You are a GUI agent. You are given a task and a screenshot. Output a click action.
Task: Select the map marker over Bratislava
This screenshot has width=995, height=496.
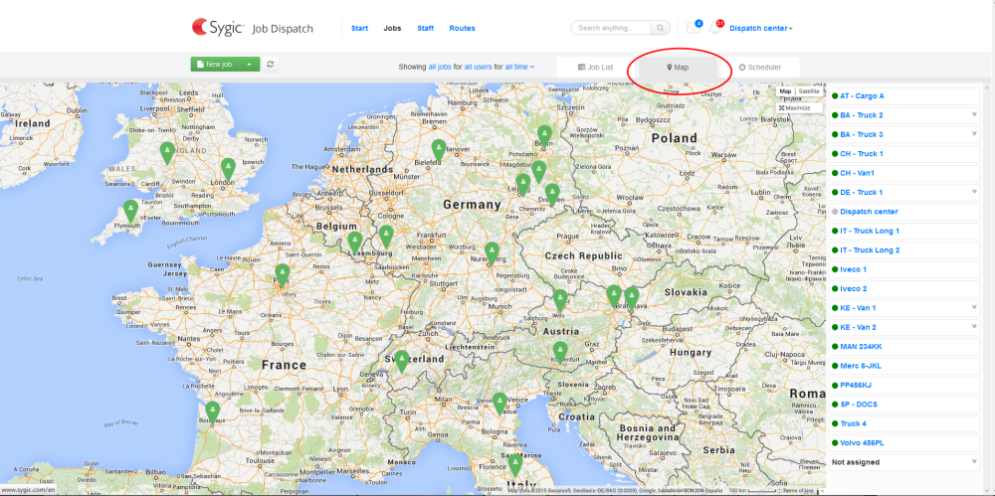(x=632, y=297)
